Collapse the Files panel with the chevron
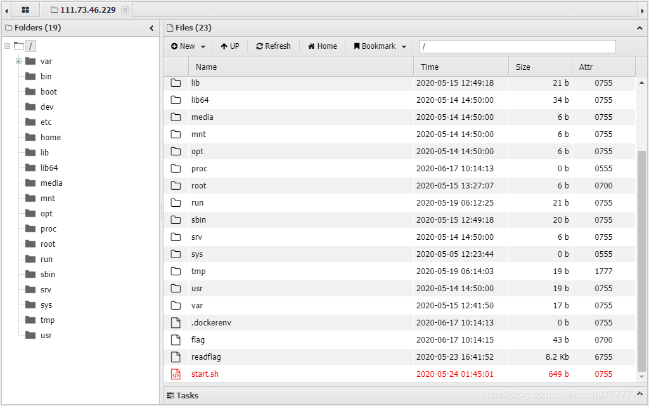The image size is (649, 406). [x=639, y=28]
